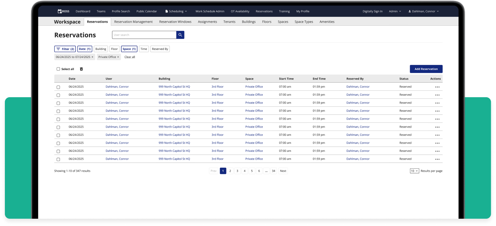This screenshot has height=226, width=496.
Task: Go to page 34 of results
Action: [x=274, y=171]
